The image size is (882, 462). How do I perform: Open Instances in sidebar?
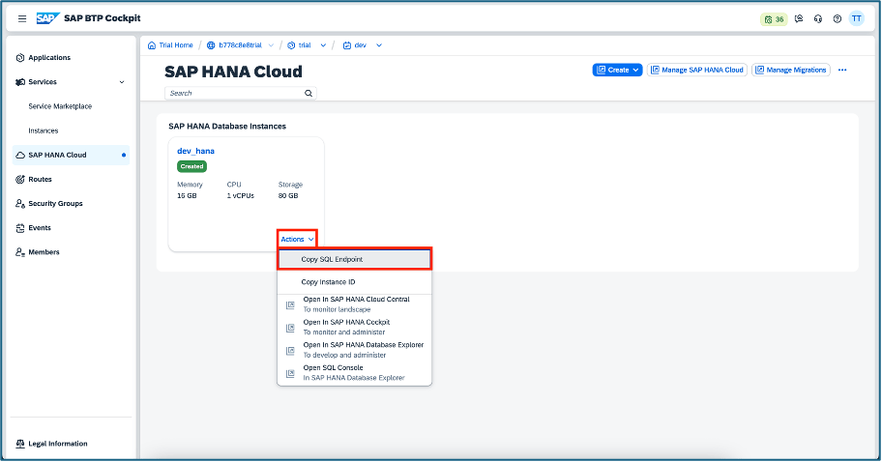coord(44,130)
